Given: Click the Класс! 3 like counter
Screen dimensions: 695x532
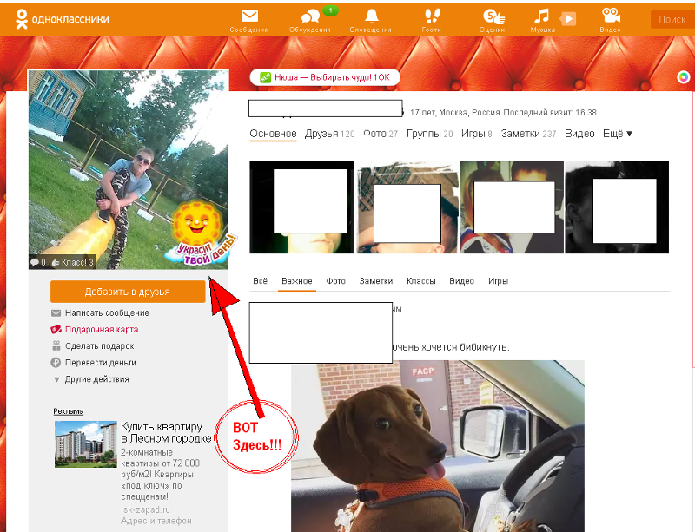Looking at the screenshot, I should click(x=73, y=262).
